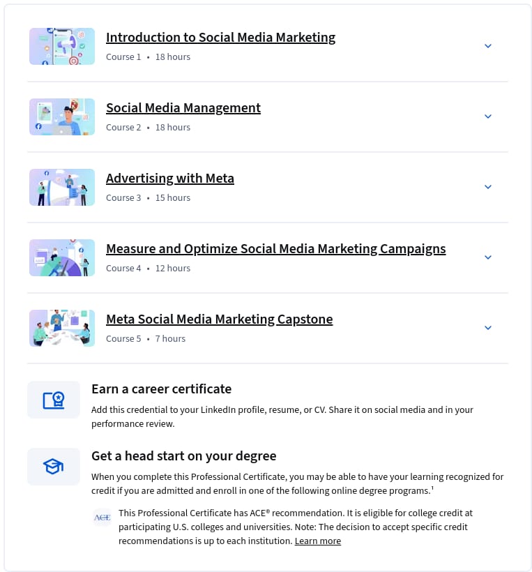Expand the Measure and Optimize campaigns chevron
Viewport: 532px width, 572px height.
[487, 257]
